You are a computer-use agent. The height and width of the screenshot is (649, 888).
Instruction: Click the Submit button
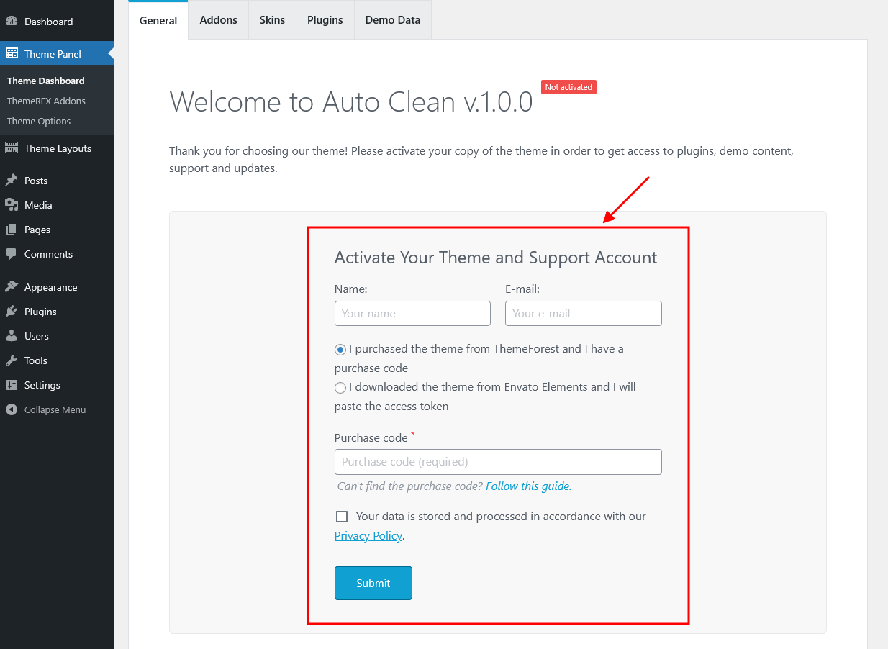click(x=373, y=583)
